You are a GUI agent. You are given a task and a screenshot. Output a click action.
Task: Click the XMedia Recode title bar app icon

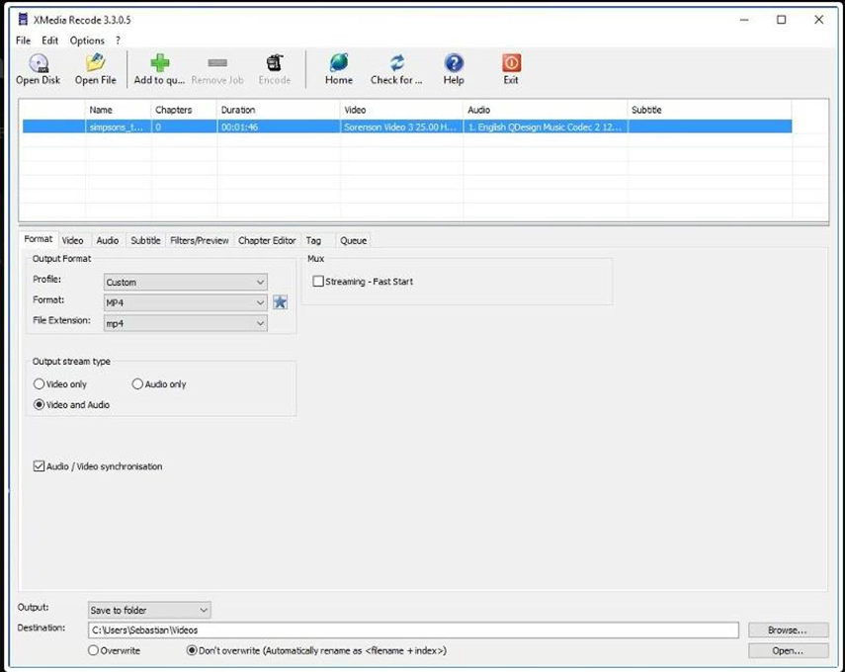pyautogui.click(x=23, y=20)
